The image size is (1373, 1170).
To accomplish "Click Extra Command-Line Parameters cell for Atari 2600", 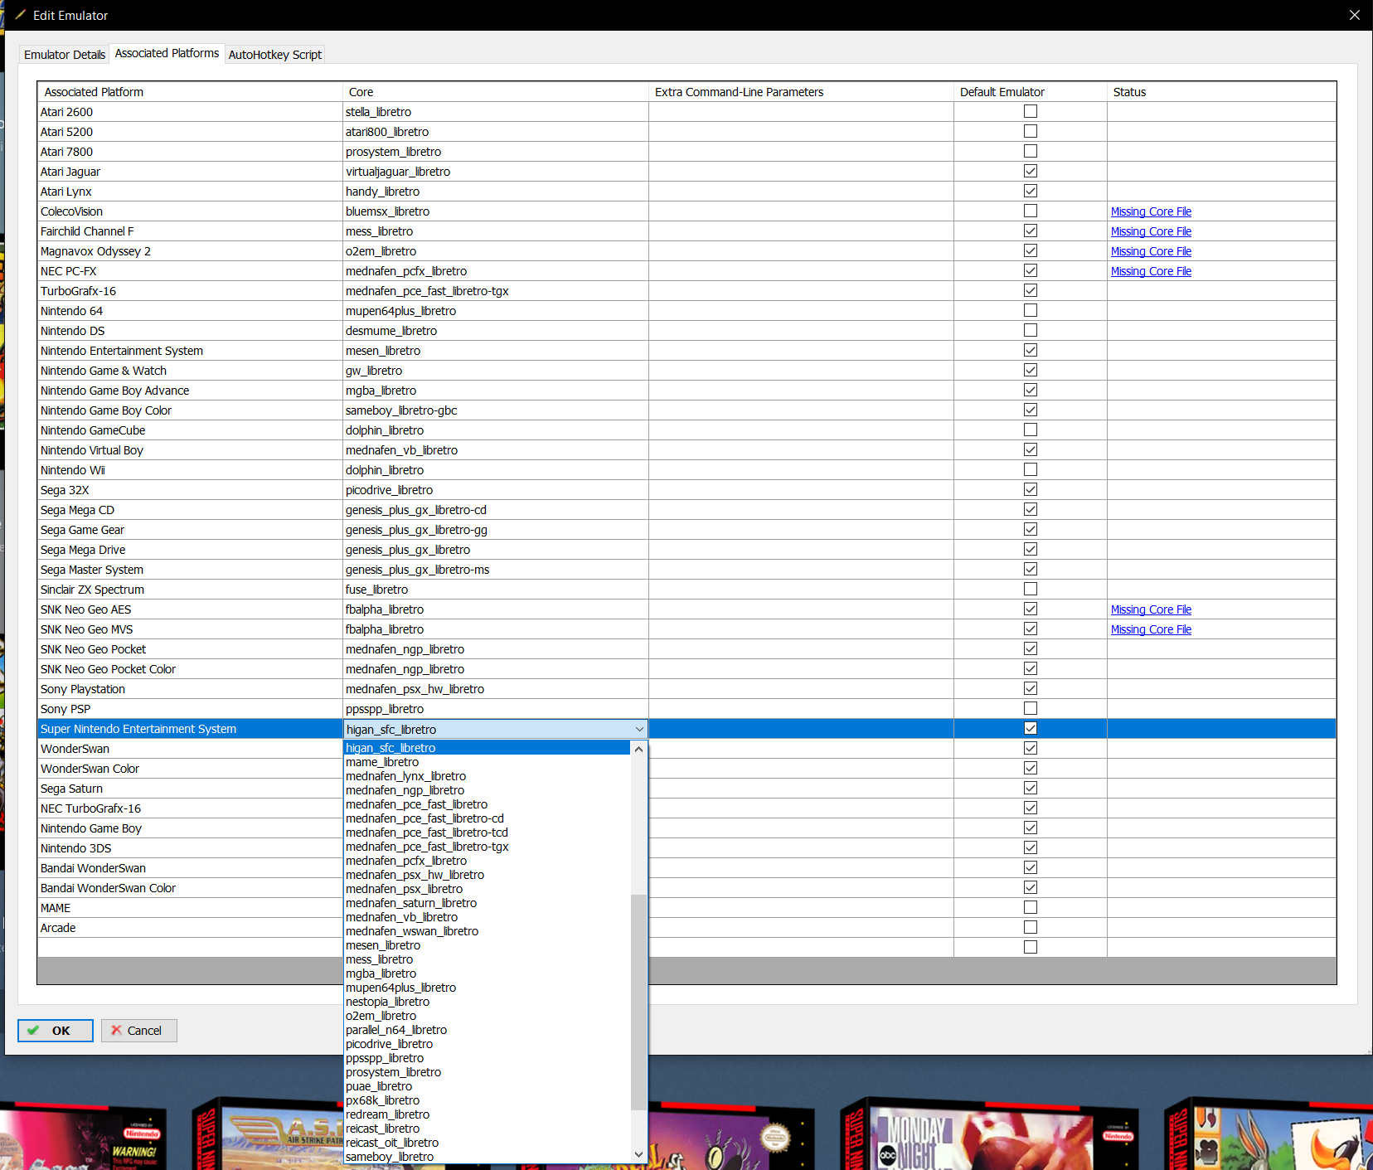I will pos(801,112).
